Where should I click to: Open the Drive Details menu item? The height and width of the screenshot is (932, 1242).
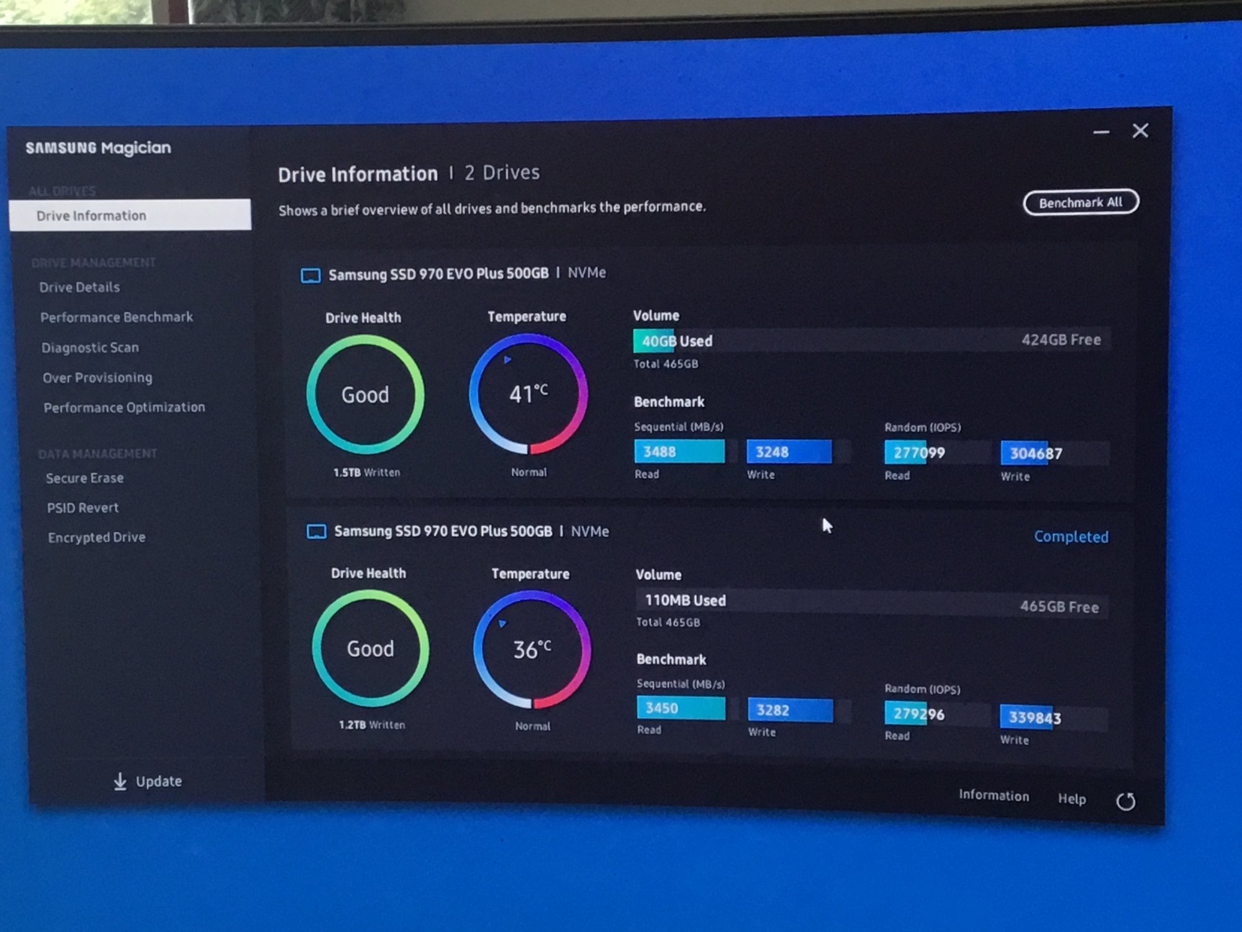[79, 287]
